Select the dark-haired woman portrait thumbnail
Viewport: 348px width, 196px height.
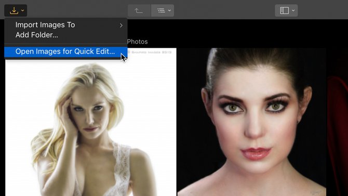(x=252, y=122)
